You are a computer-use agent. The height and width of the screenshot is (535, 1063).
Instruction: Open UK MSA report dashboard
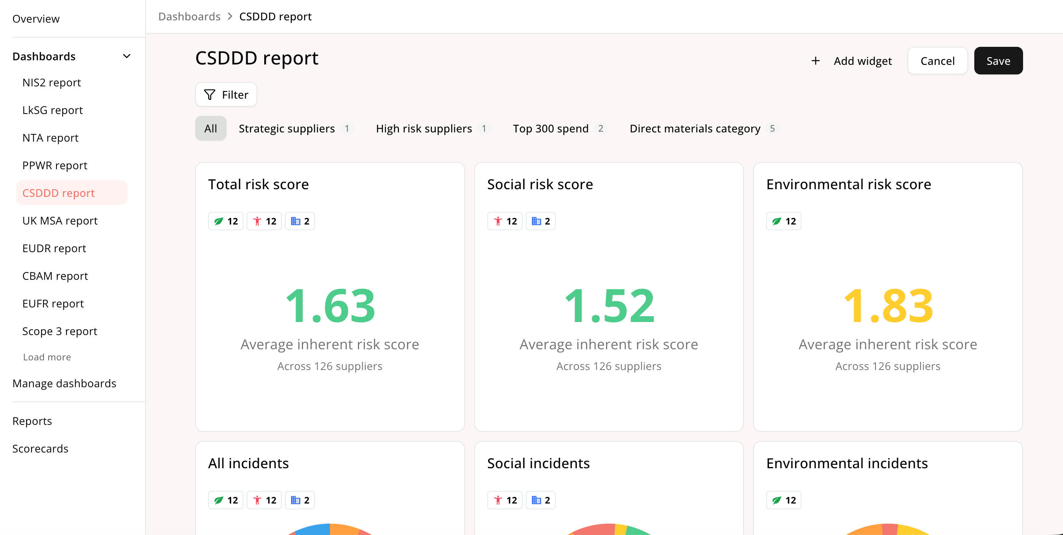pyautogui.click(x=60, y=221)
